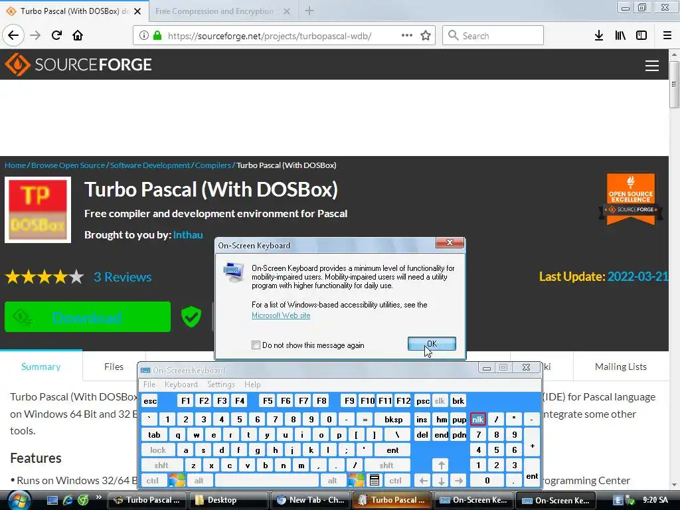Click the bksp key on keyboard
Screen dimensions: 680x510
[x=393, y=420]
